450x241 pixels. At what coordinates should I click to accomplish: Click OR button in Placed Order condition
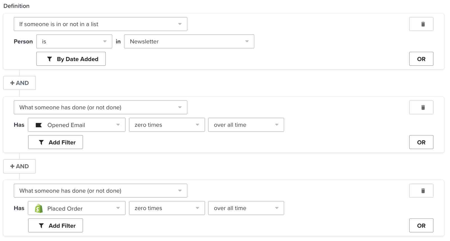click(421, 226)
